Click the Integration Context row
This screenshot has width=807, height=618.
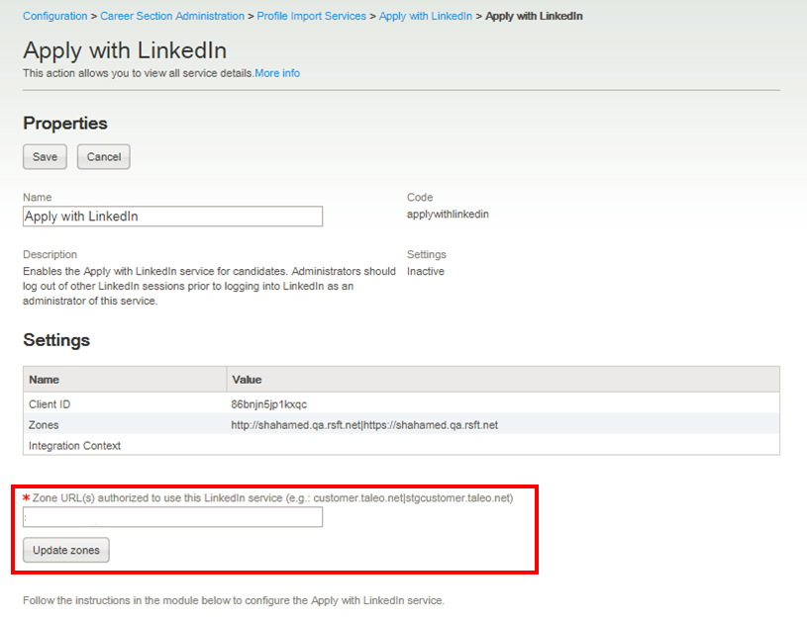(401, 445)
